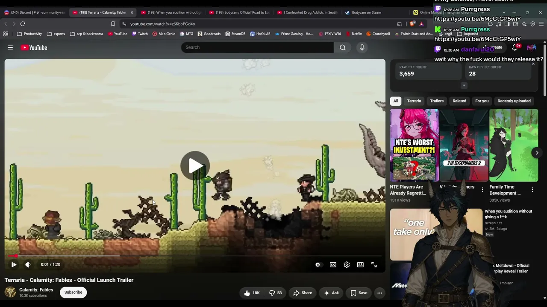Image resolution: width=547 pixels, height=307 pixels.
Task: Click the search magnifier button
Action: tap(343, 47)
